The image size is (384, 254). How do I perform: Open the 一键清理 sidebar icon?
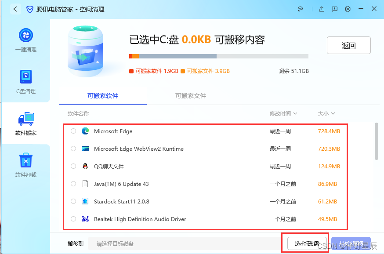click(26, 35)
